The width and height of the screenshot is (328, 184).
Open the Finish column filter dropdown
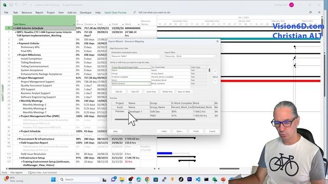click(123, 25)
